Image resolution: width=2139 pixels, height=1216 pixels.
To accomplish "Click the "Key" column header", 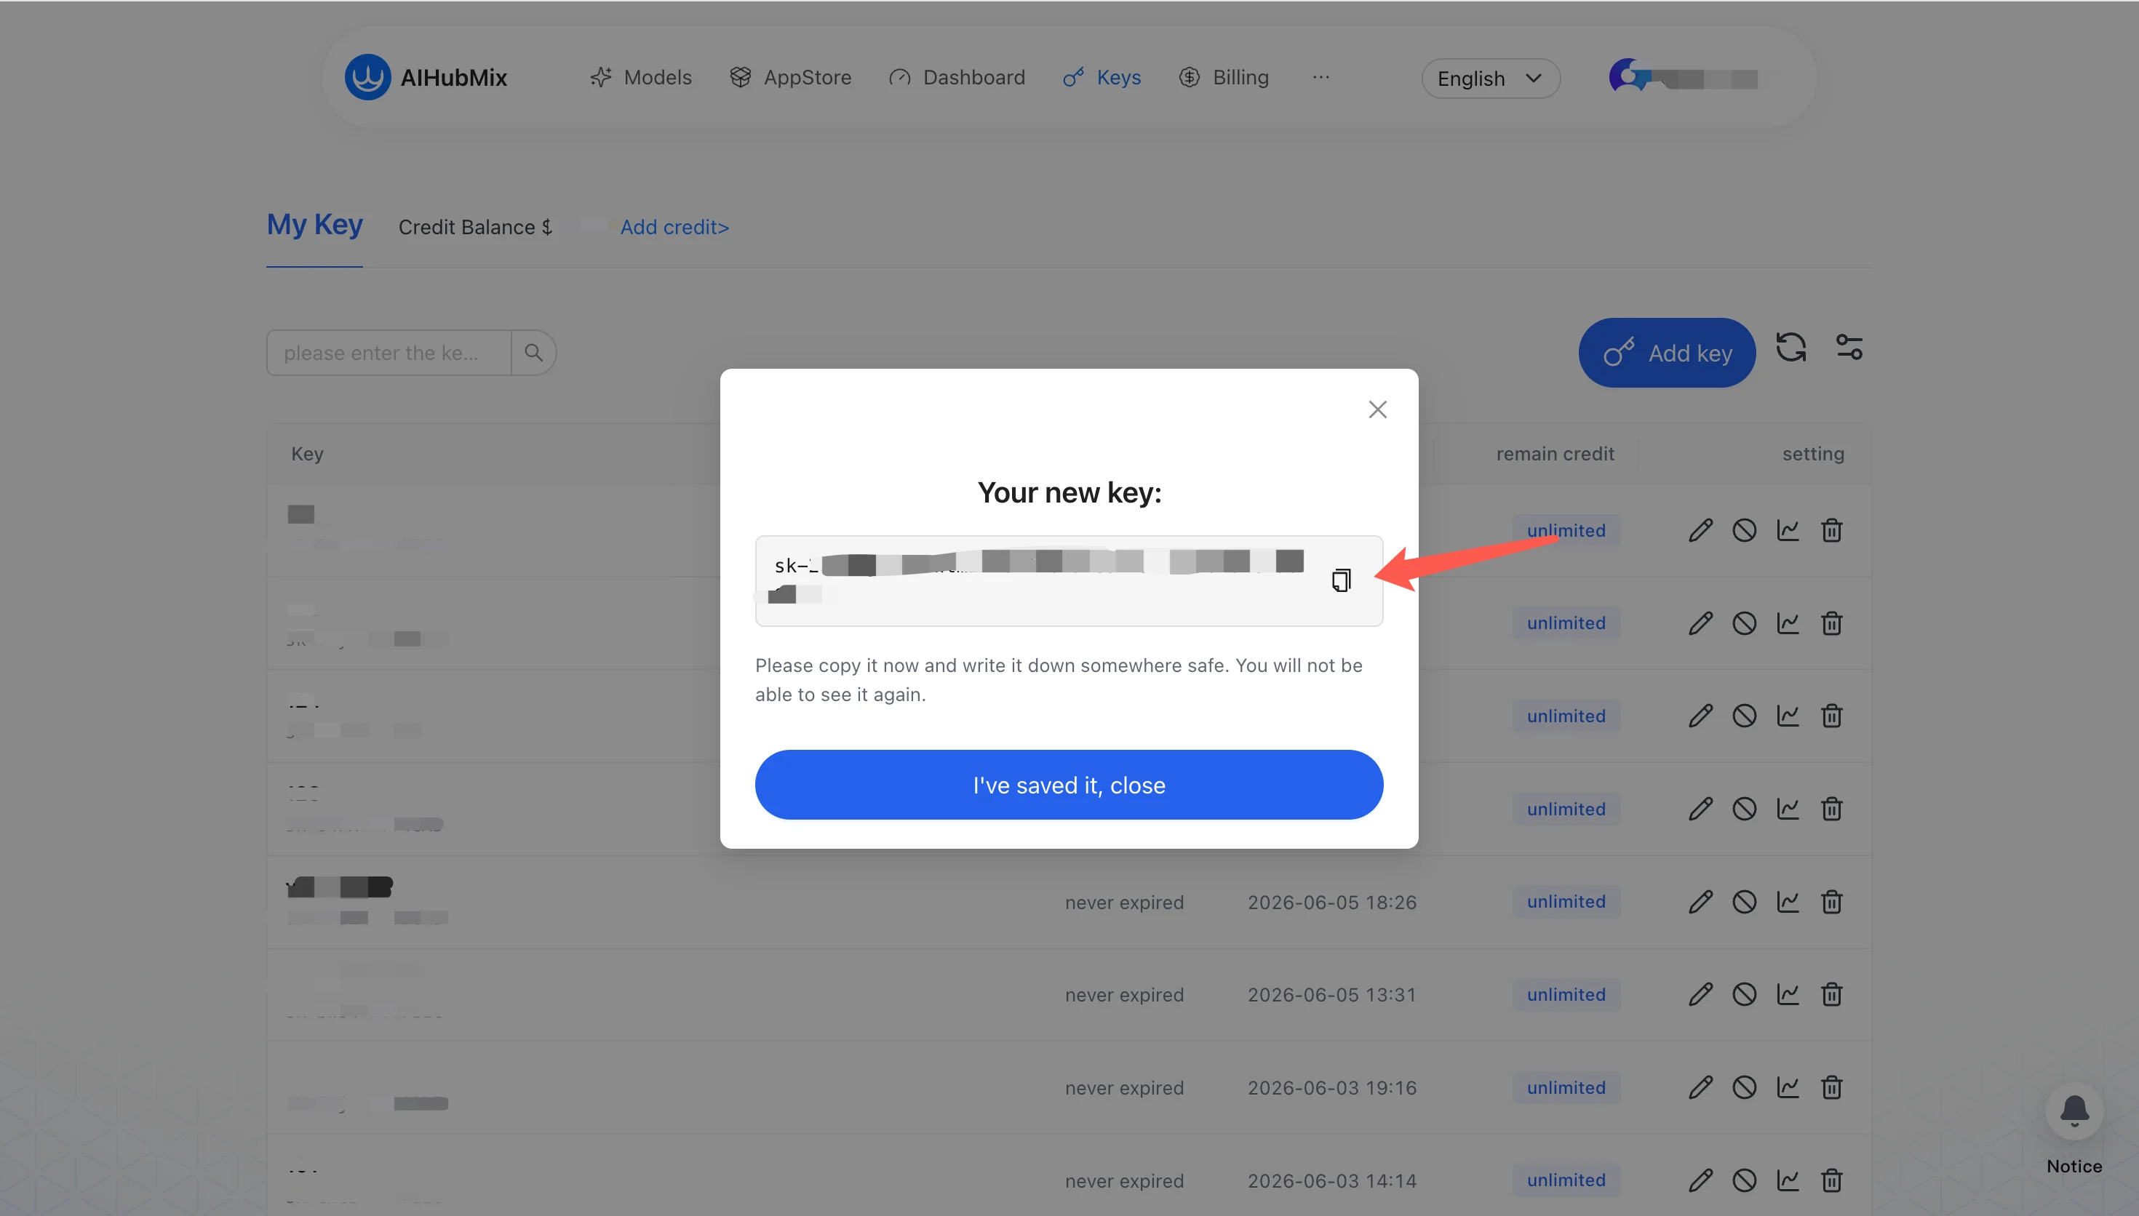I will coord(306,454).
